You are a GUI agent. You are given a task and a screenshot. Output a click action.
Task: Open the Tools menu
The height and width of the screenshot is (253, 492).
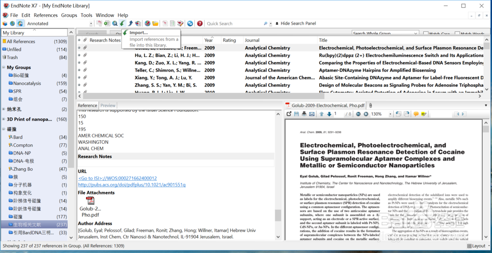point(86,15)
